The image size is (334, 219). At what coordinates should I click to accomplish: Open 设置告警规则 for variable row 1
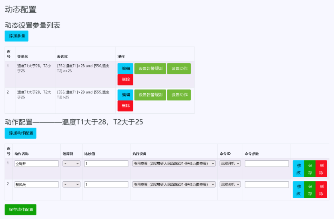(x=150, y=69)
